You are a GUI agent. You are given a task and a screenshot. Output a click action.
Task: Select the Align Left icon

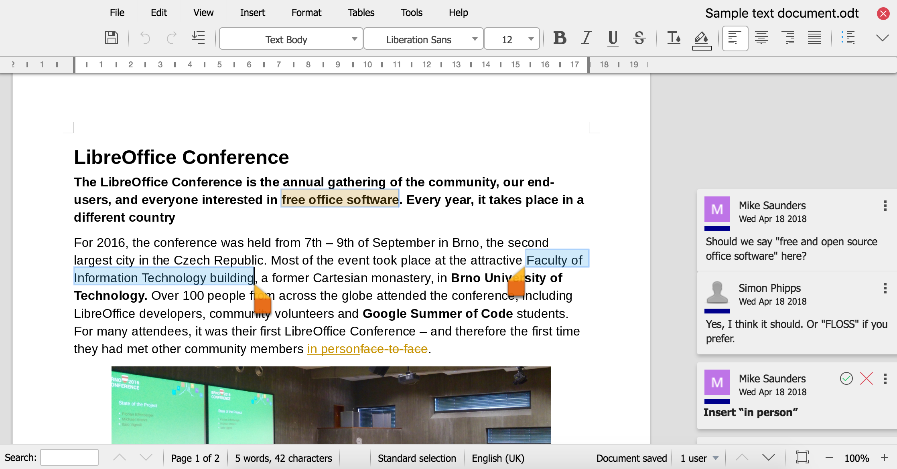click(735, 39)
